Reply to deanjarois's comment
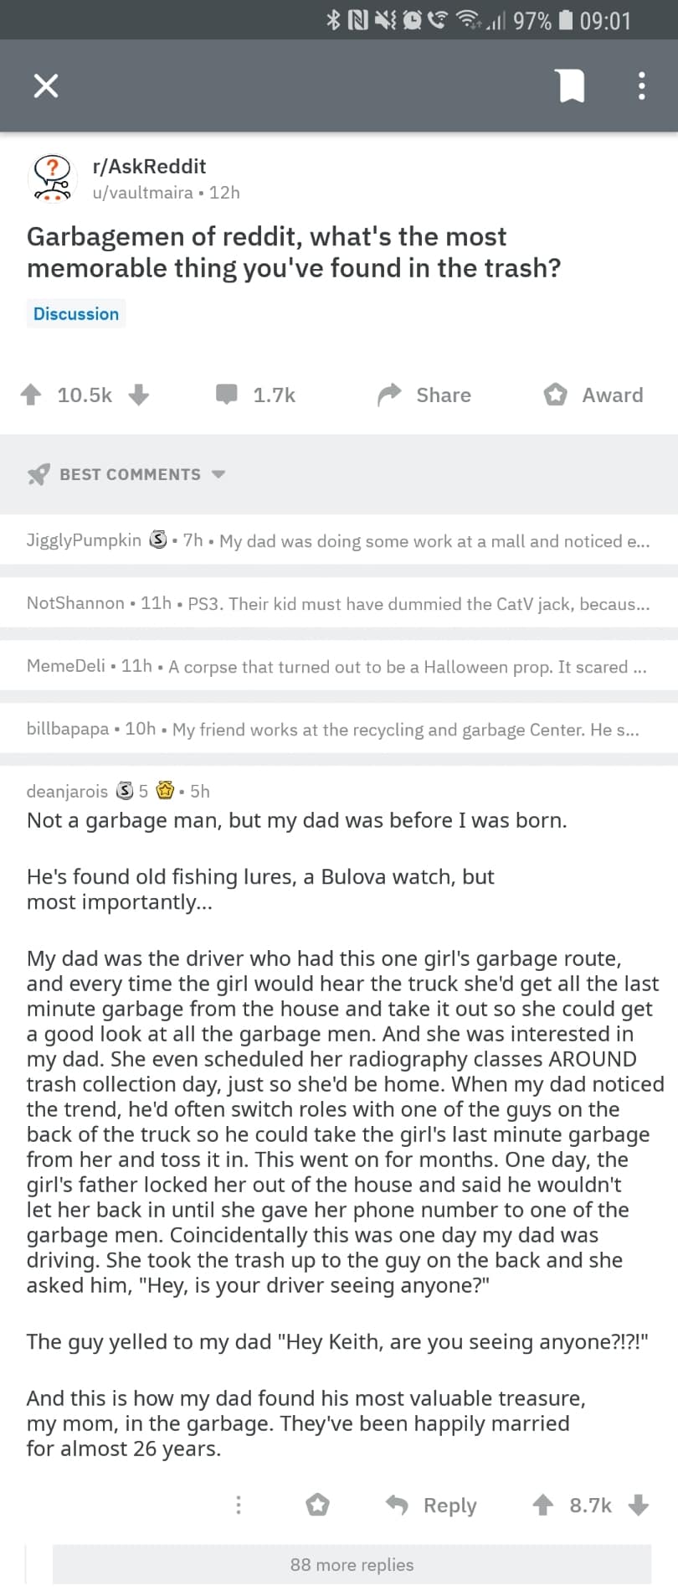Image resolution: width=678 pixels, height=1591 pixels. click(x=432, y=1505)
